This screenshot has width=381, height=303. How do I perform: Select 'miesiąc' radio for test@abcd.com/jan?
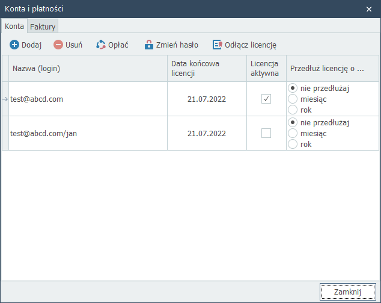(293, 133)
